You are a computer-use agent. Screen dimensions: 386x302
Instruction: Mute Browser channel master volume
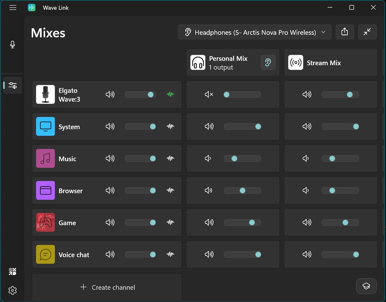coord(110,190)
